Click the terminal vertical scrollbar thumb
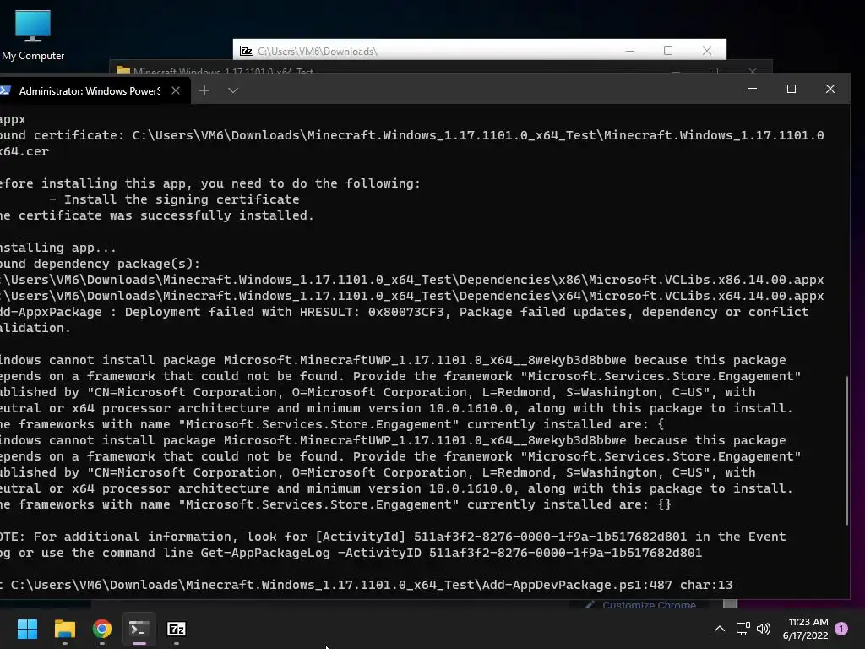 point(846,450)
